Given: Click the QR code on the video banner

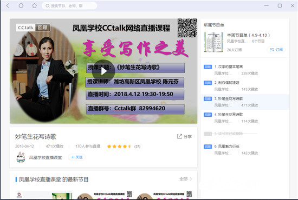Looking at the screenshot, I should pyautogui.click(x=187, y=28).
